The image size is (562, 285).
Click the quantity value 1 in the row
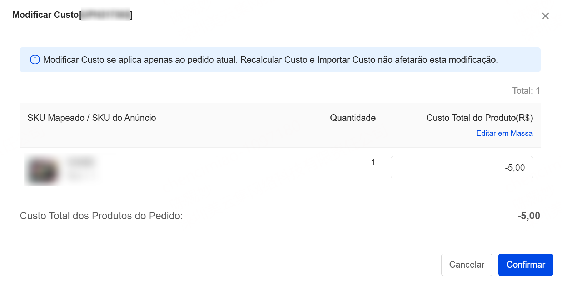(x=373, y=162)
